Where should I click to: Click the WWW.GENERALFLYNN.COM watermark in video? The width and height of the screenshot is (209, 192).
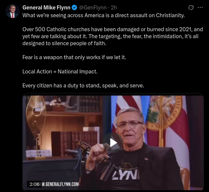click(x=60, y=184)
